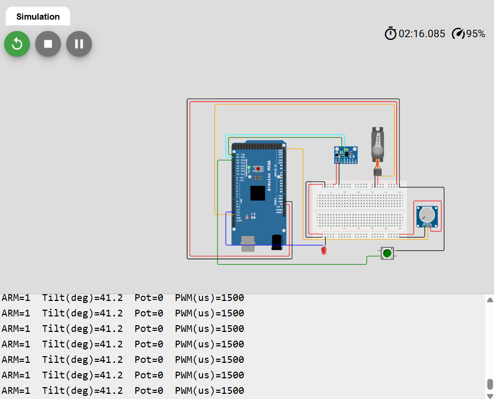Screen dimensions: 494x399
Task: Stop the running simulation
Action: (x=48, y=44)
